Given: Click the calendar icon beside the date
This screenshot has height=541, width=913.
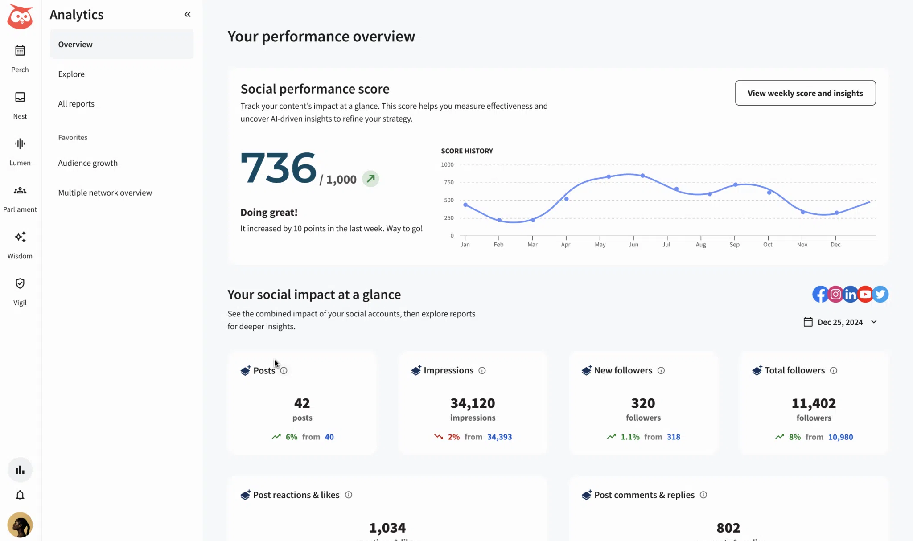Looking at the screenshot, I should (808, 322).
